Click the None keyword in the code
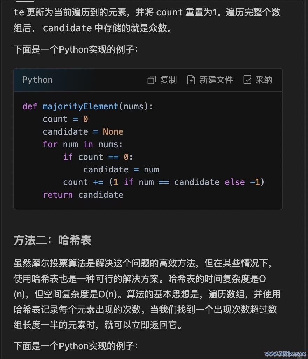Image resolution: width=308 pixels, height=359 pixels. 113,132
